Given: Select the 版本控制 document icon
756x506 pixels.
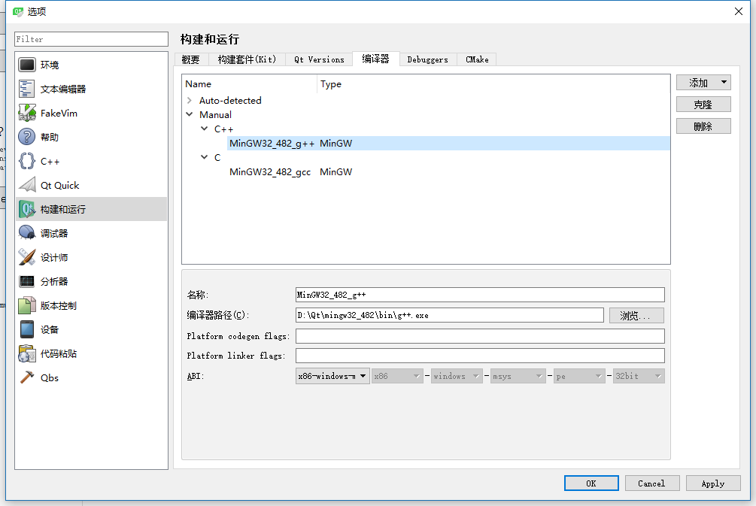Looking at the screenshot, I should pyautogui.click(x=27, y=305).
